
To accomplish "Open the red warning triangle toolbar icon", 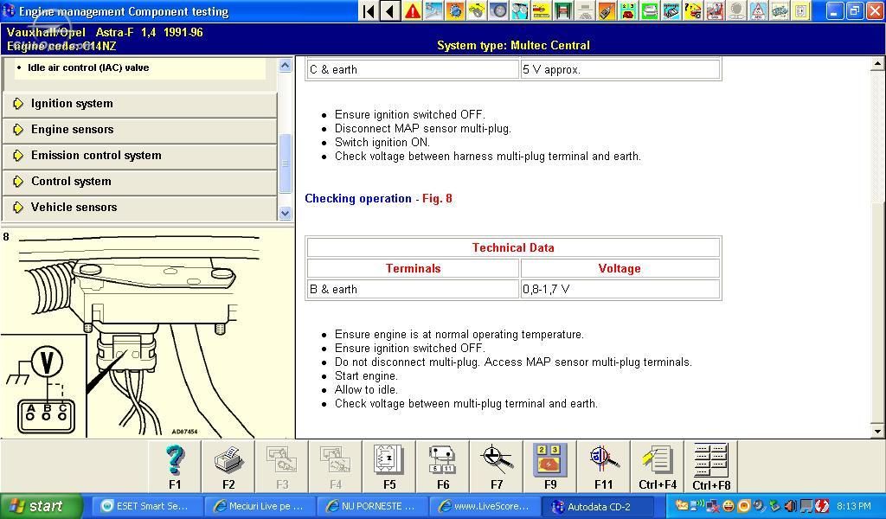I will point(413,10).
